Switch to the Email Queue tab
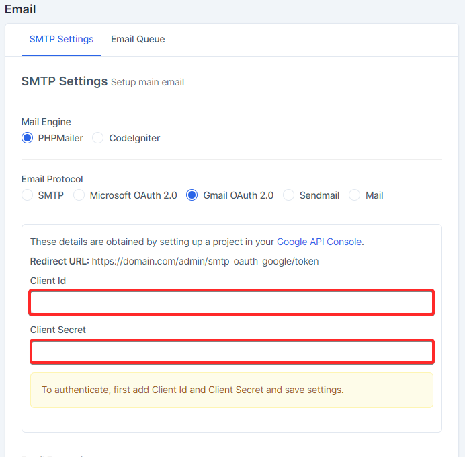Image resolution: width=465 pixels, height=457 pixels. coord(138,39)
